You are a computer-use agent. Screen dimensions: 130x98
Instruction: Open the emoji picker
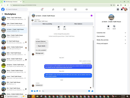pos(89,91)
